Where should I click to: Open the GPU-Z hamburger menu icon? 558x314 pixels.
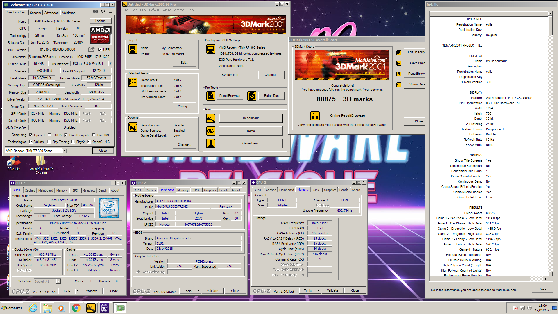click(111, 11)
